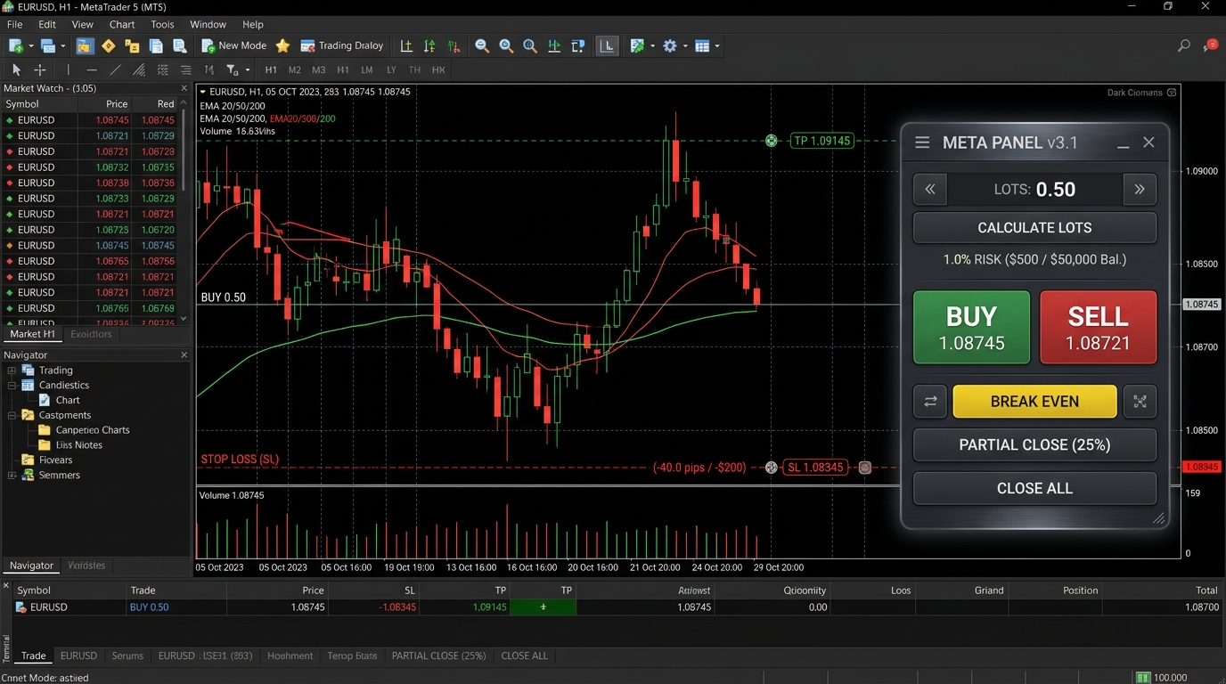The width and height of the screenshot is (1226, 684).
Task: Click the zoom out magnifier icon
Action: (482, 46)
